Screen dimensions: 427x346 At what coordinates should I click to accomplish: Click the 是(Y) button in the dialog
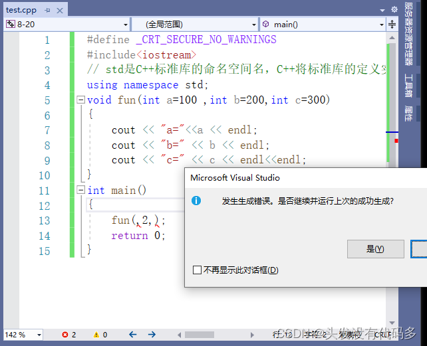[x=375, y=249]
